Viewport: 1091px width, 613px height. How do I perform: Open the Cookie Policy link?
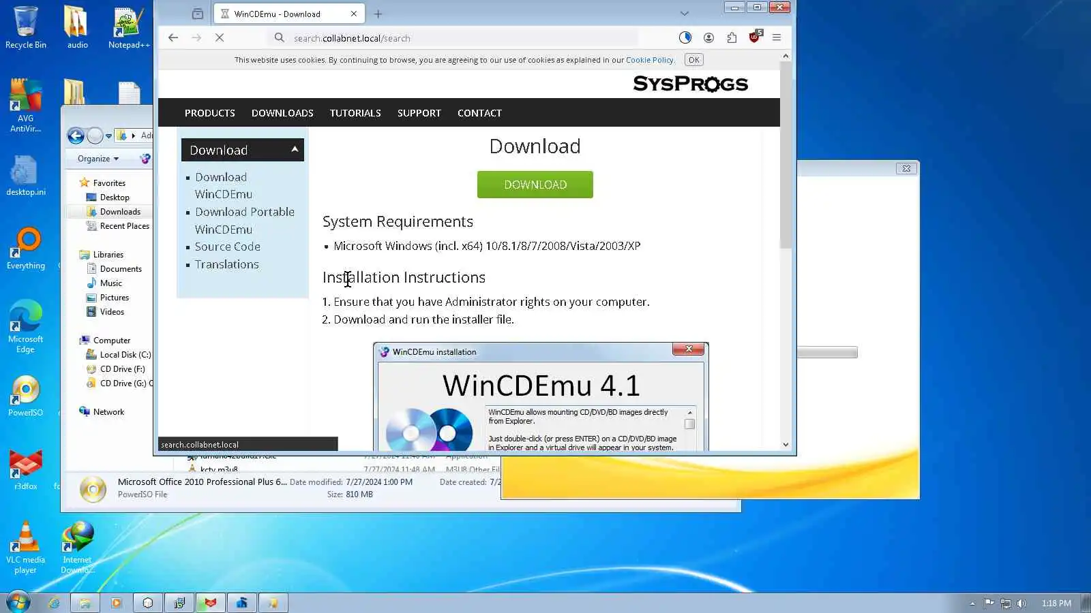pyautogui.click(x=649, y=60)
